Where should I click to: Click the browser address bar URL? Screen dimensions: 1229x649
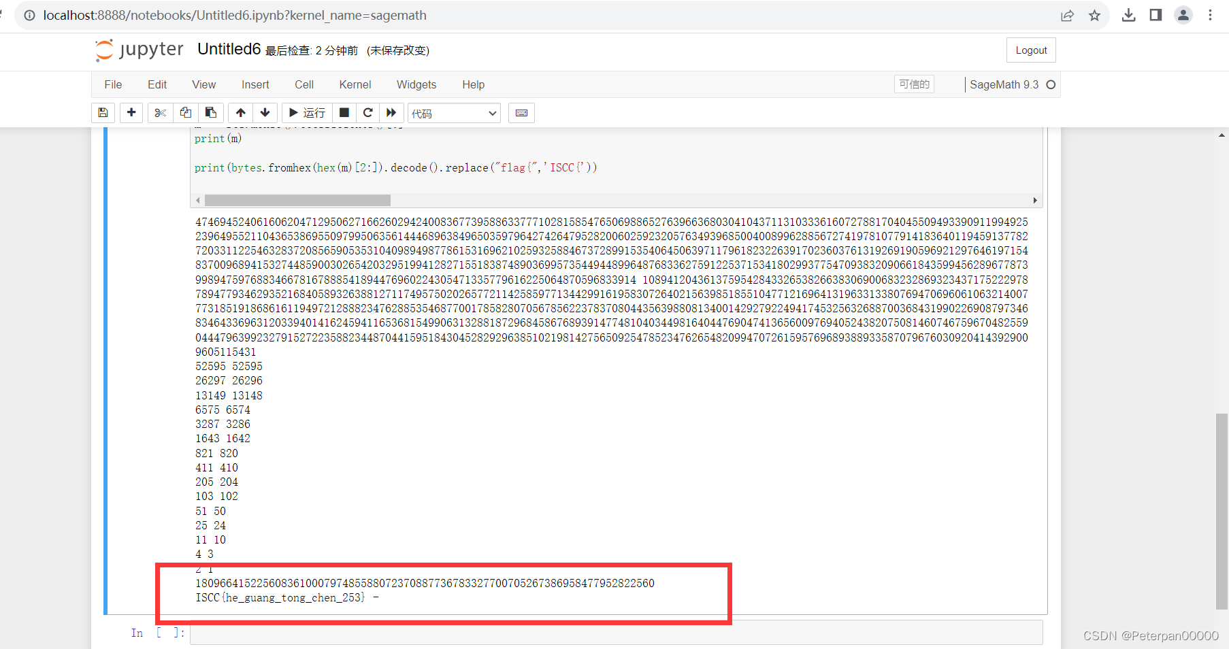pyautogui.click(x=235, y=15)
